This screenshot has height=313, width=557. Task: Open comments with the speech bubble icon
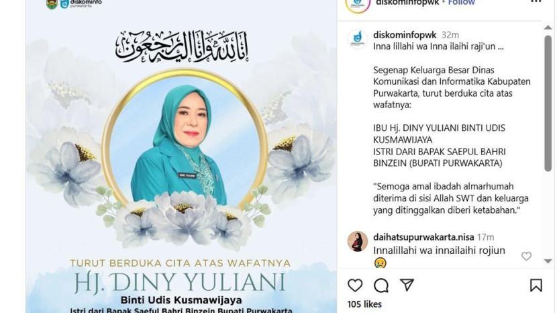tap(381, 285)
